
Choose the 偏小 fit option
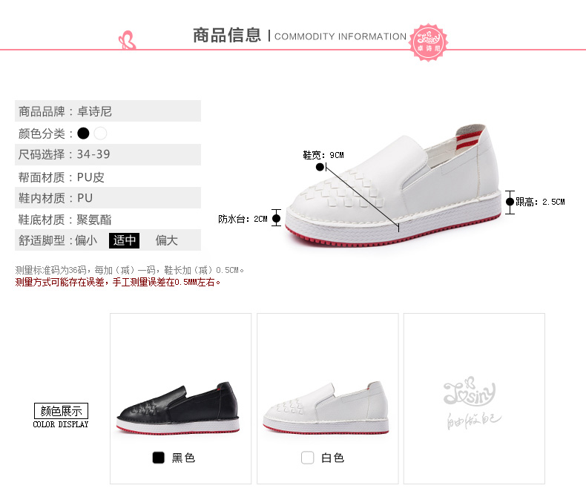[x=86, y=240]
